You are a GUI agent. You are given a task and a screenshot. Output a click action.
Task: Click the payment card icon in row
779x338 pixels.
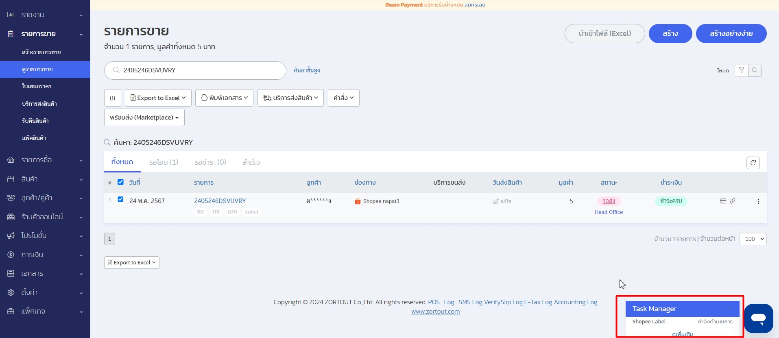[x=723, y=201]
